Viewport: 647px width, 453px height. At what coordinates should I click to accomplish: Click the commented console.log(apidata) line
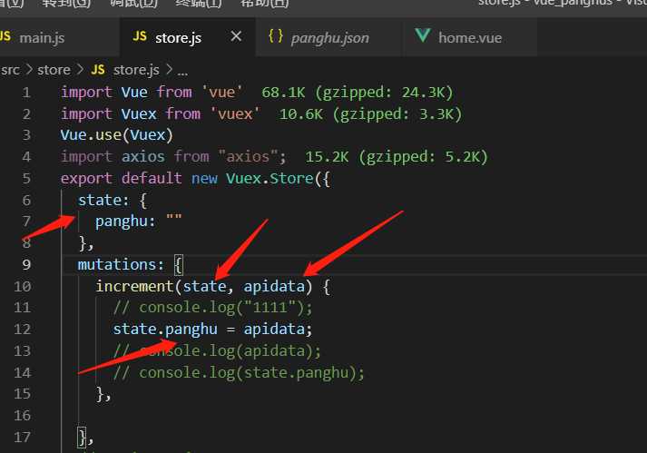pos(217,351)
